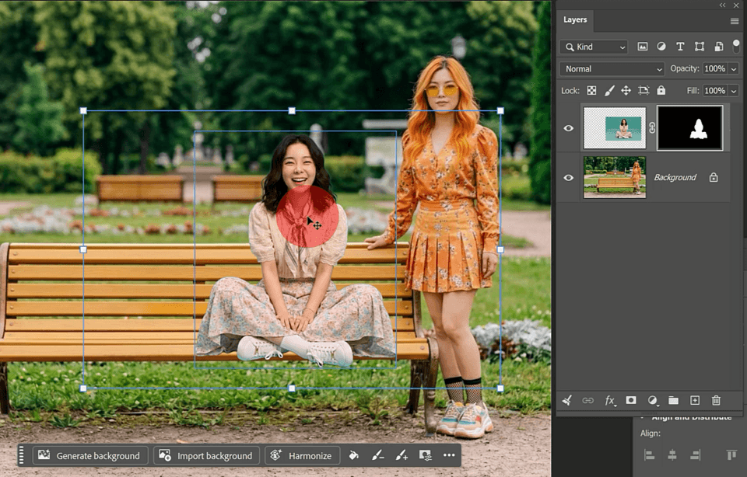The width and height of the screenshot is (747, 477).
Task: Toggle the layer filtering switch on/off
Action: pos(736,46)
